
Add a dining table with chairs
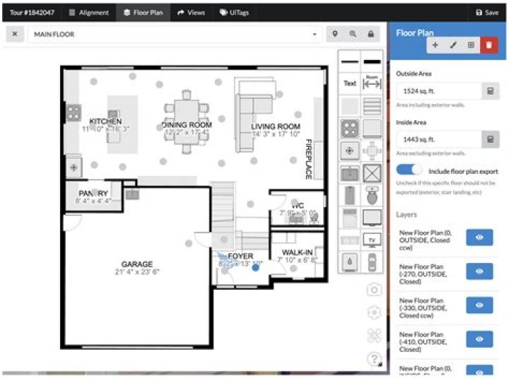click(x=372, y=151)
